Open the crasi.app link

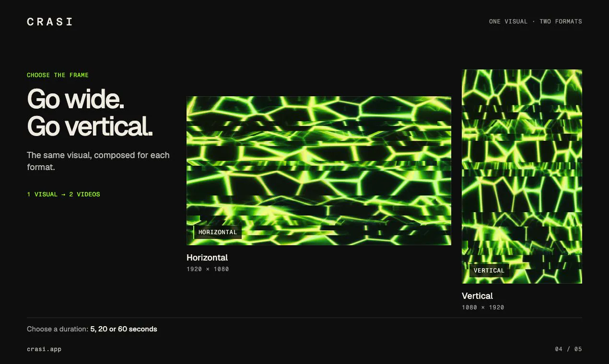pos(44,349)
